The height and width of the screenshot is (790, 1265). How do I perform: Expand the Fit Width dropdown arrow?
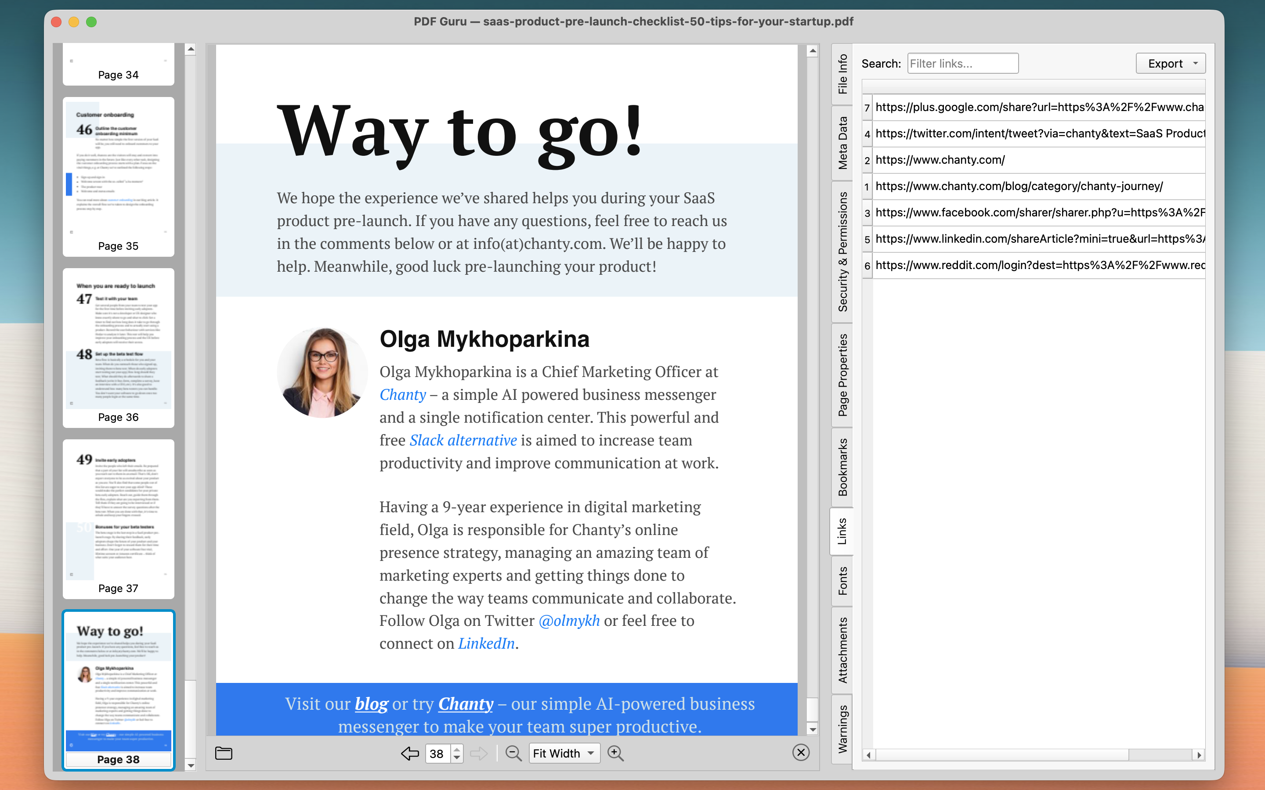(590, 753)
